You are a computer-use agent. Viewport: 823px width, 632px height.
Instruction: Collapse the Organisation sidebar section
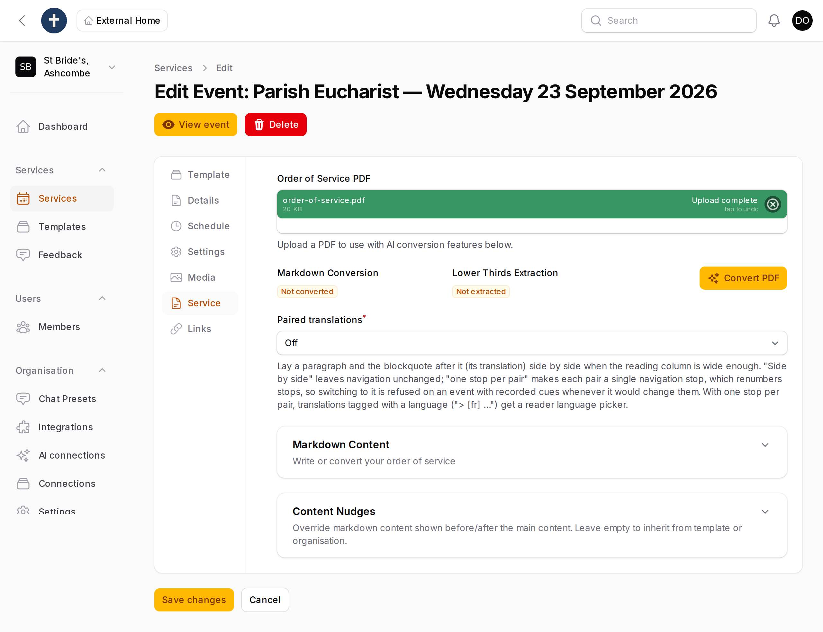[102, 370]
